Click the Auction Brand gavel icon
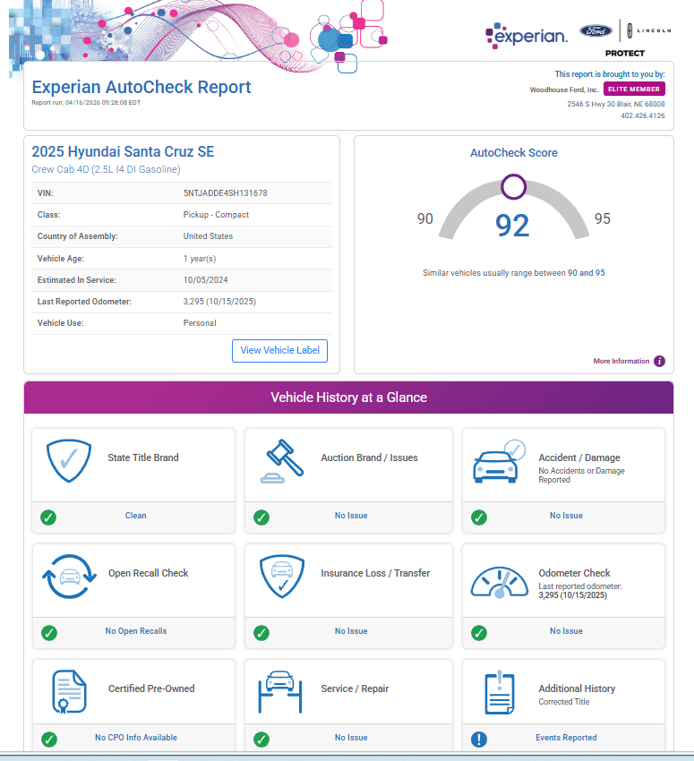 pos(282,462)
